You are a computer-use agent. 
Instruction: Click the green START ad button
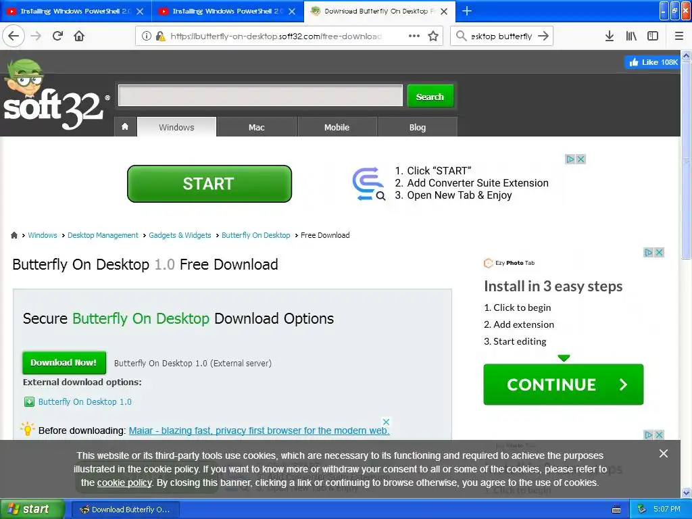point(209,184)
